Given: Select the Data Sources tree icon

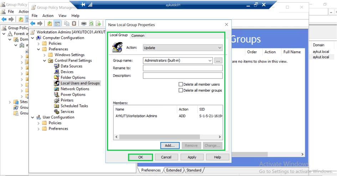Looking at the screenshot, I should tap(57, 66).
